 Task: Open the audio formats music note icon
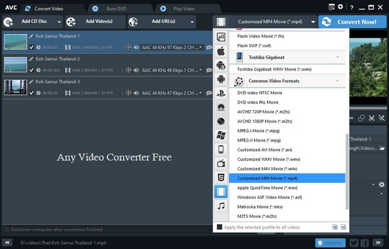coord(221,206)
